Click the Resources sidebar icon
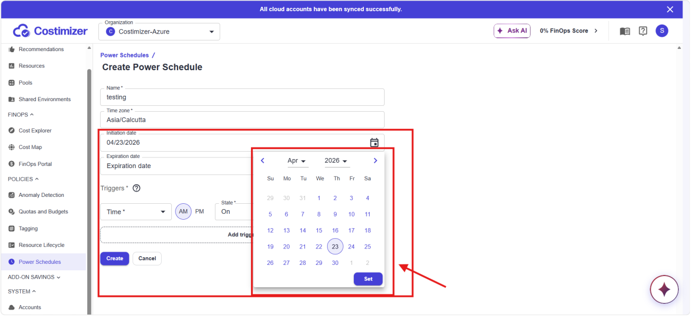The image size is (691, 316). [12, 66]
